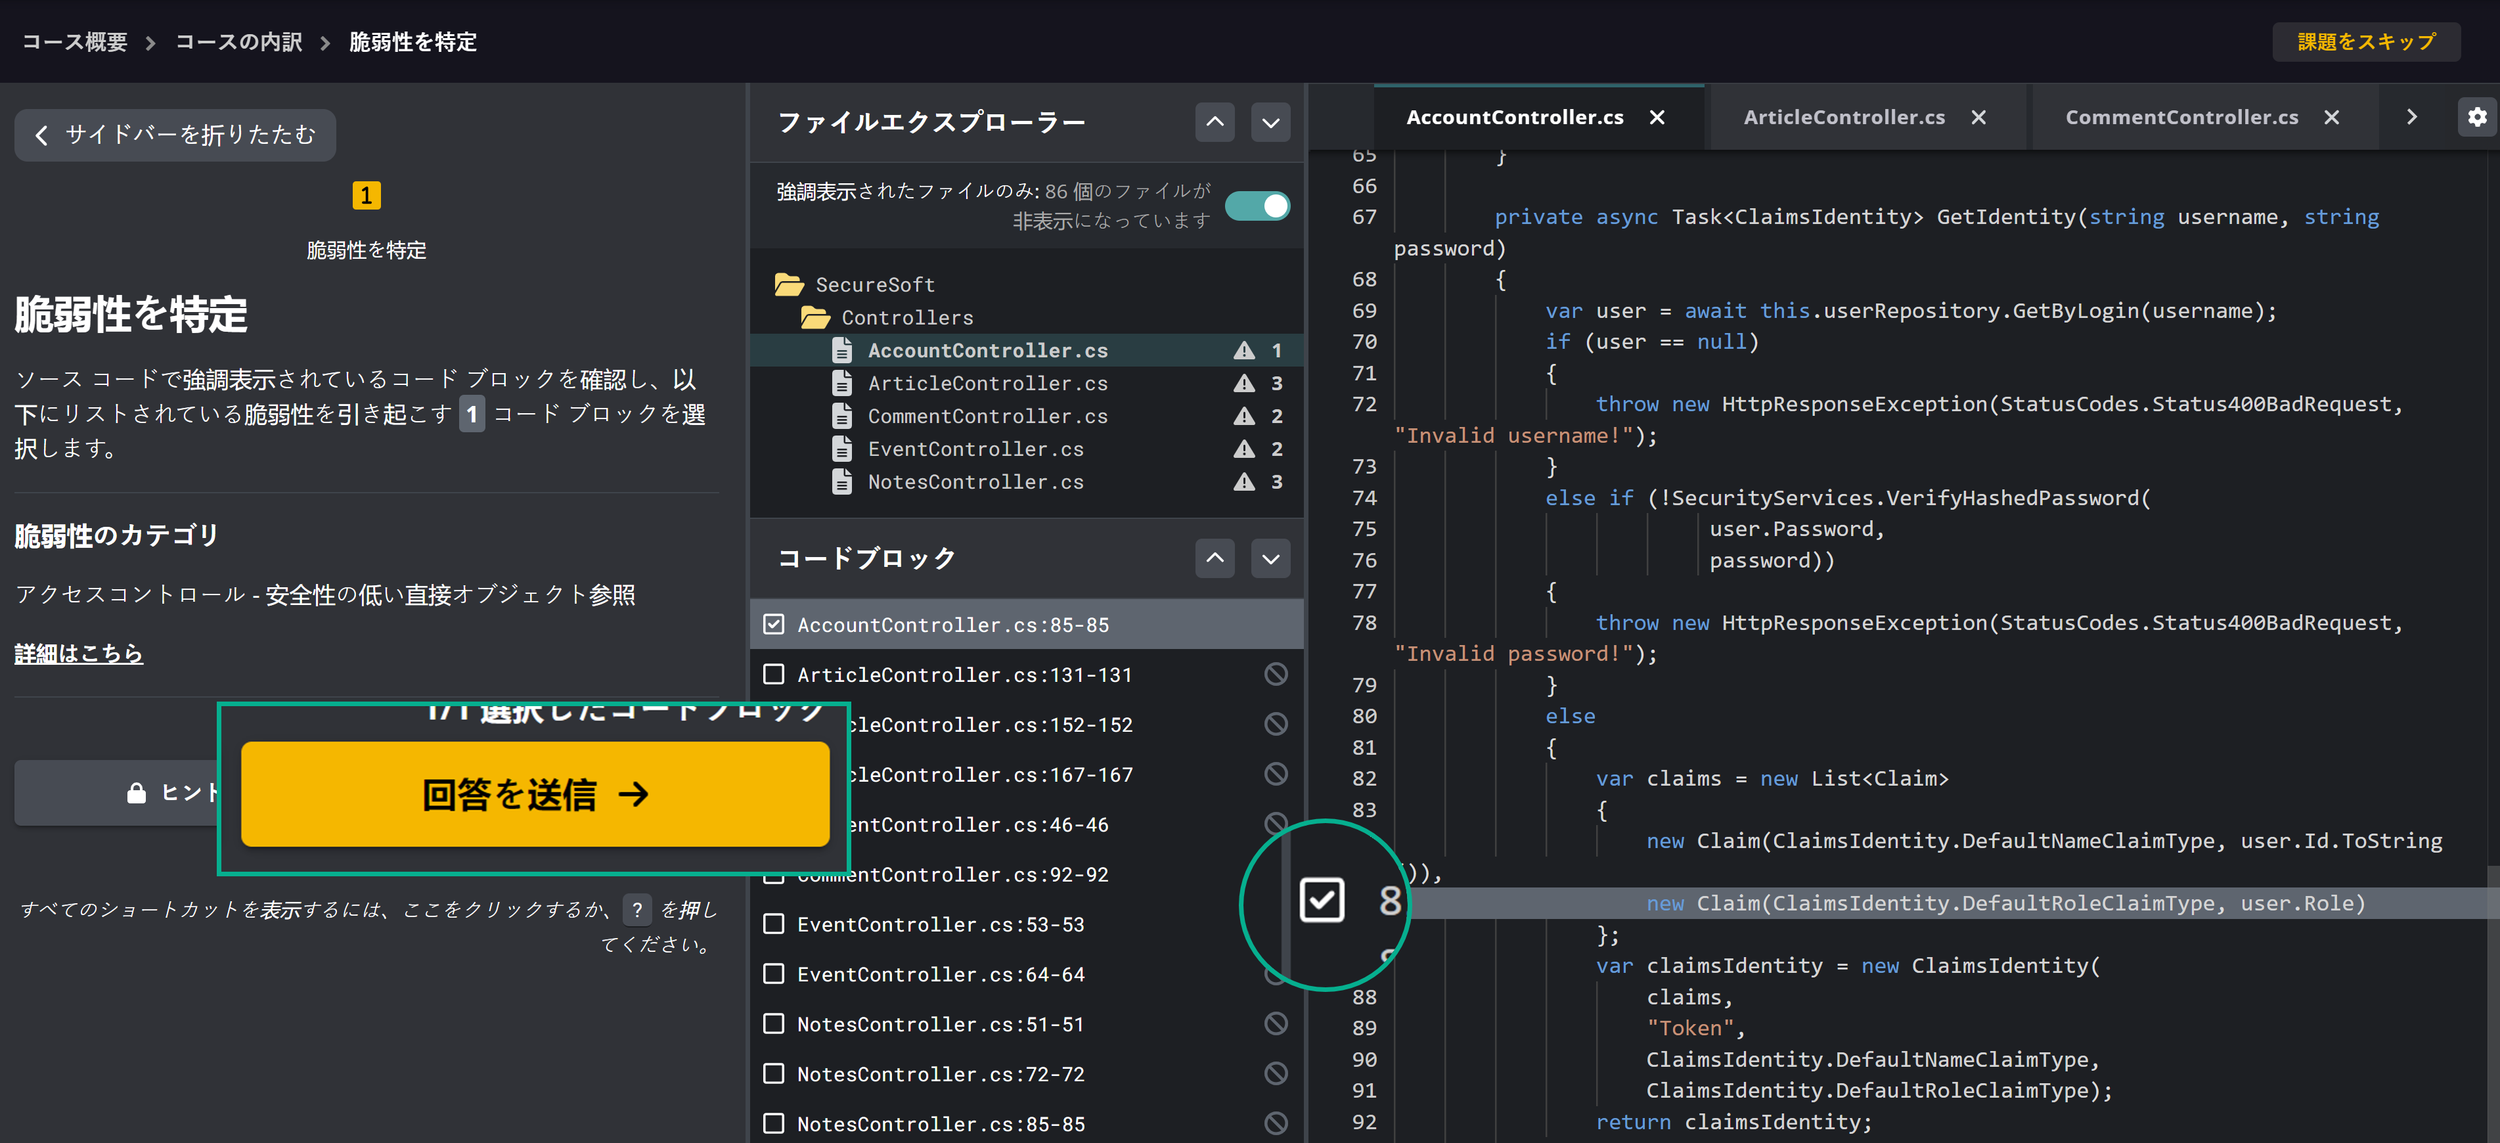
Task: Click blocked icon beside NotesController.cs:85-85
Action: tap(1276, 1123)
